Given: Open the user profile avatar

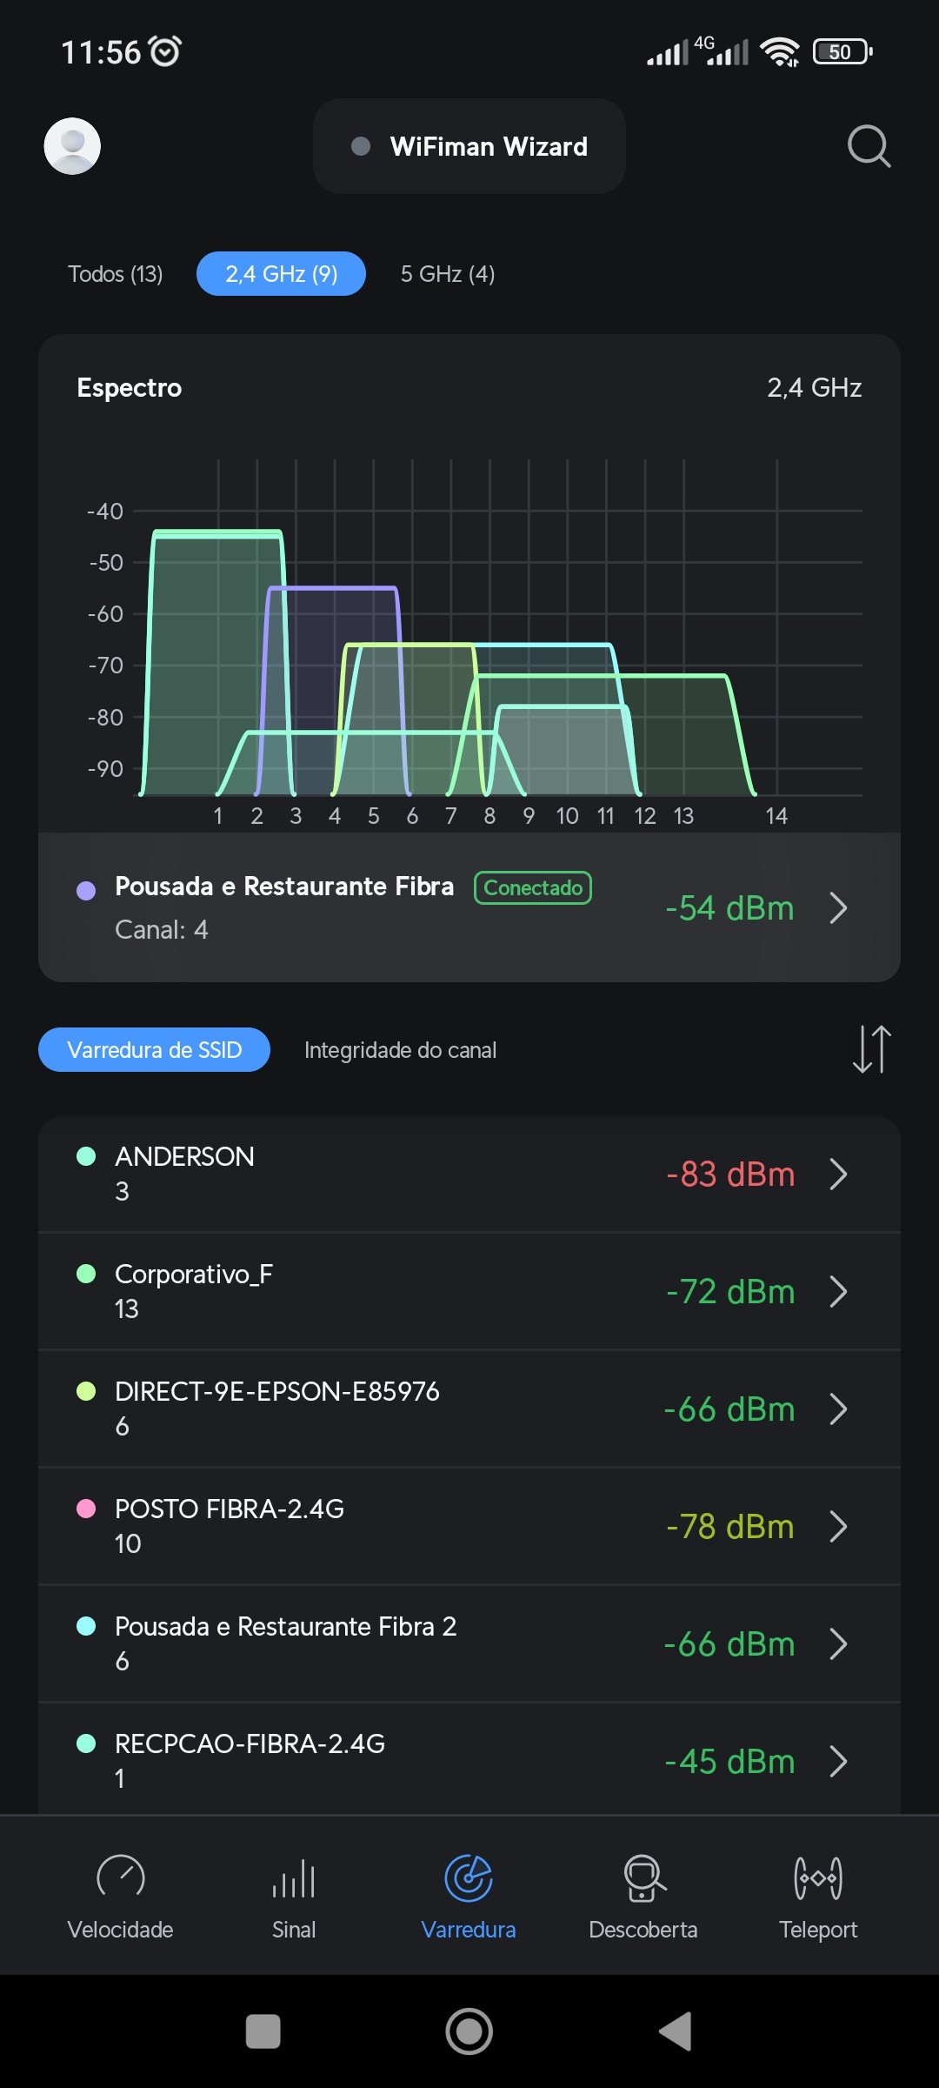Looking at the screenshot, I should click(x=72, y=146).
